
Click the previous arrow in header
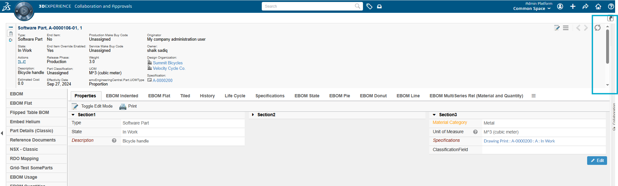pyautogui.click(x=578, y=28)
